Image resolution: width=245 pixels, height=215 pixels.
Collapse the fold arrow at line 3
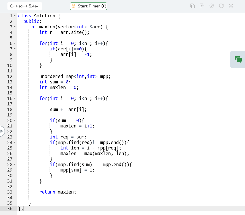(x=15, y=27)
